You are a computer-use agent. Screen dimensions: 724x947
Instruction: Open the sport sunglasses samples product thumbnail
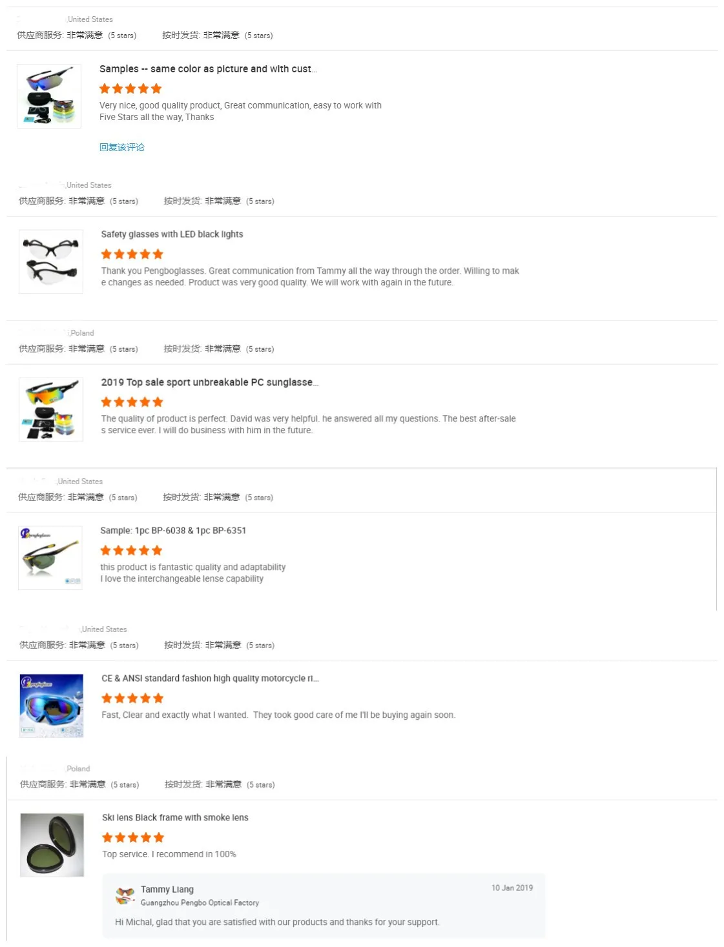pyautogui.click(x=49, y=96)
